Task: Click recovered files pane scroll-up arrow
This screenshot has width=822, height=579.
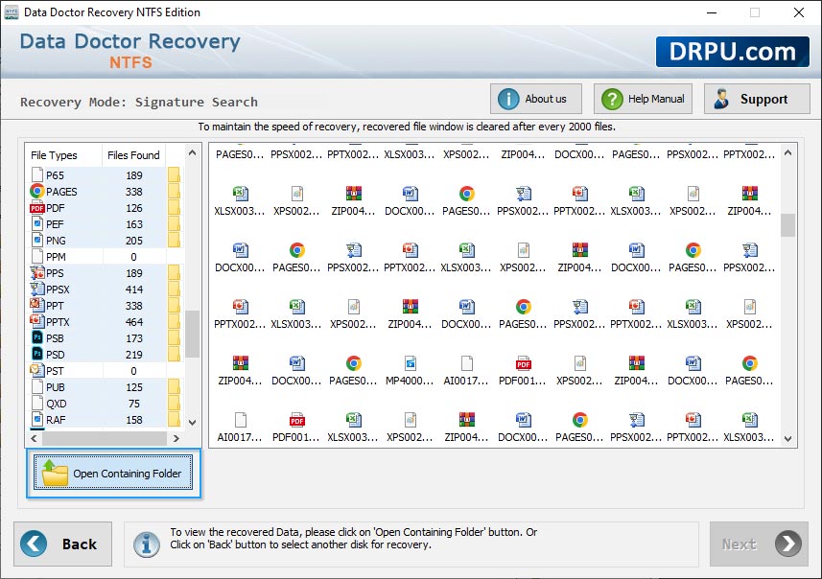Action: 787,153
